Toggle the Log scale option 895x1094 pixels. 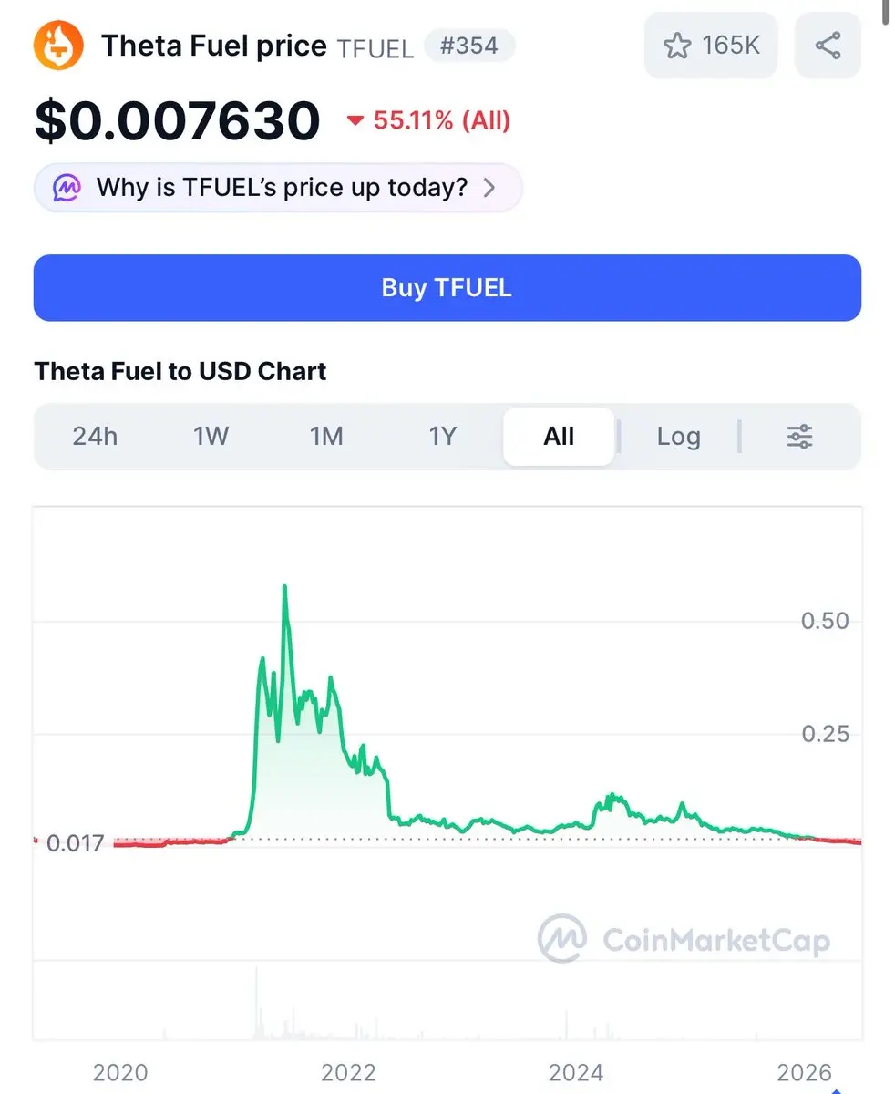tap(678, 437)
